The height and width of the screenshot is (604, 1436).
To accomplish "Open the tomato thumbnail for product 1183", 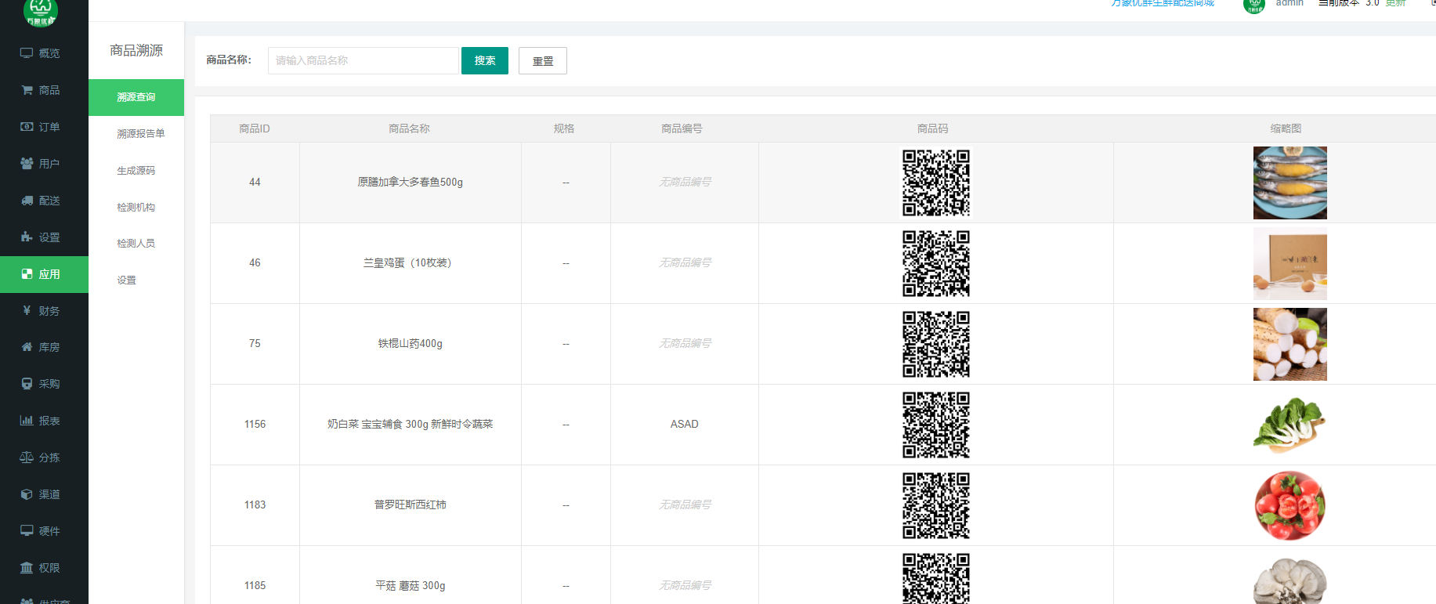I will [1290, 505].
